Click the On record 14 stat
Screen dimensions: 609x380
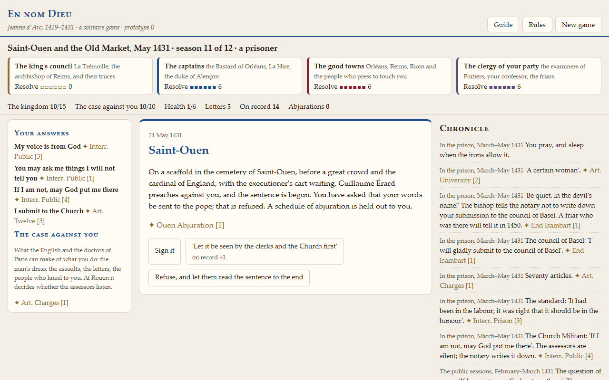click(259, 107)
